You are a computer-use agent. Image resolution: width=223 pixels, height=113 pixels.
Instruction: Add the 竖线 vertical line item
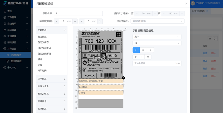(x=40, y=65)
